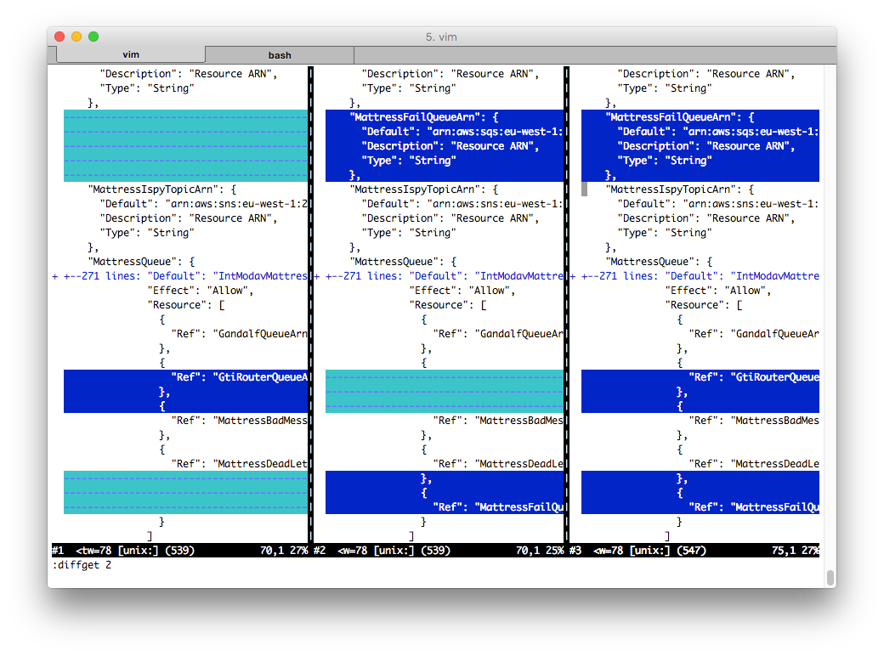The width and height of the screenshot is (884, 656).
Task: Click first "Description": "Resource ARN" line in left pane
Action: tap(189, 74)
